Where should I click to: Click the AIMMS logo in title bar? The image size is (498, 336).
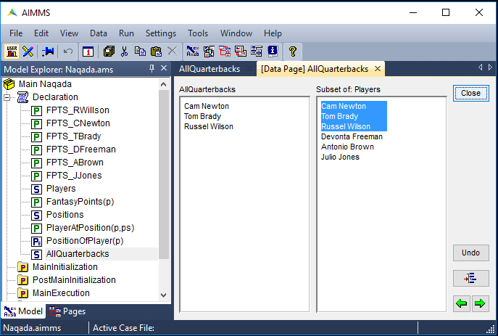(x=12, y=13)
